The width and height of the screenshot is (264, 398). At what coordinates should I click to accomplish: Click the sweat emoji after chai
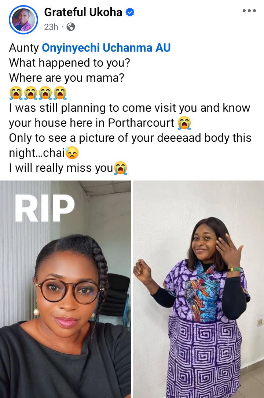pyautogui.click(x=72, y=153)
